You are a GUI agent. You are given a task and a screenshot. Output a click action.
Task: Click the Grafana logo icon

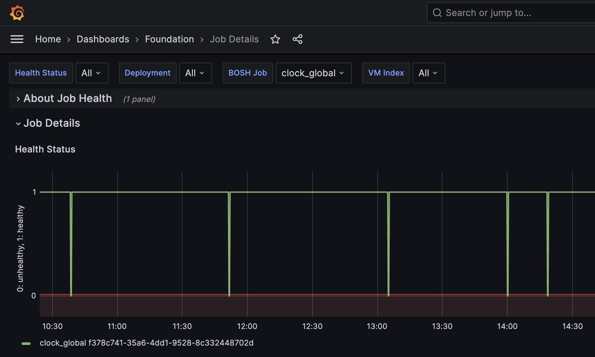pyautogui.click(x=17, y=13)
